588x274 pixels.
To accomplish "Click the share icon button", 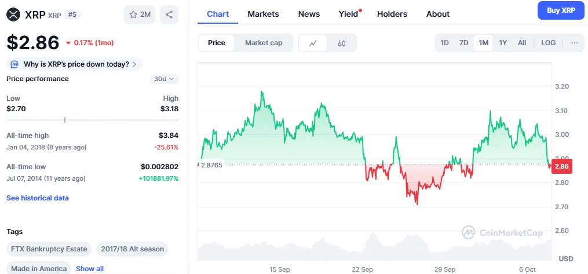I will tap(169, 14).
